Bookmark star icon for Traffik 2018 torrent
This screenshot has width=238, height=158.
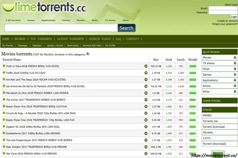[146, 73]
